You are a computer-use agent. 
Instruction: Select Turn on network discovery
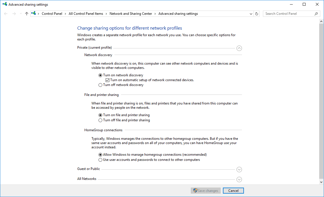tap(100, 75)
